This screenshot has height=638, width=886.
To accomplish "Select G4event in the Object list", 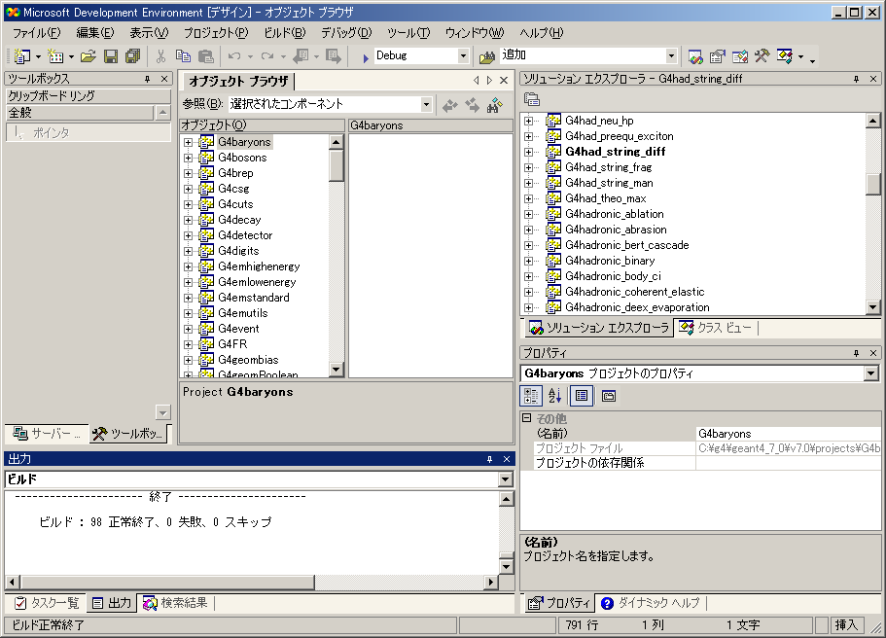I will pos(238,329).
